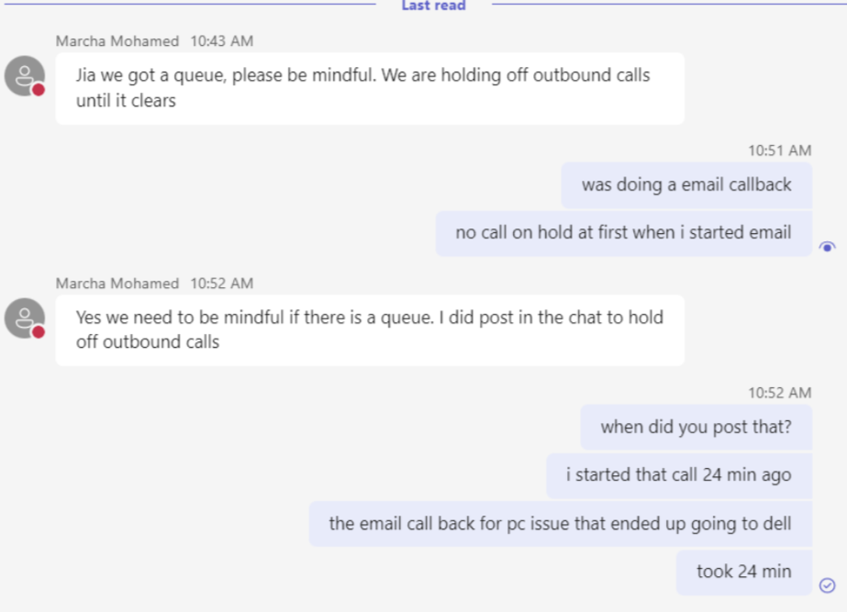Click the red presence badge on the top avatar
The height and width of the screenshot is (612, 847).
(x=39, y=89)
